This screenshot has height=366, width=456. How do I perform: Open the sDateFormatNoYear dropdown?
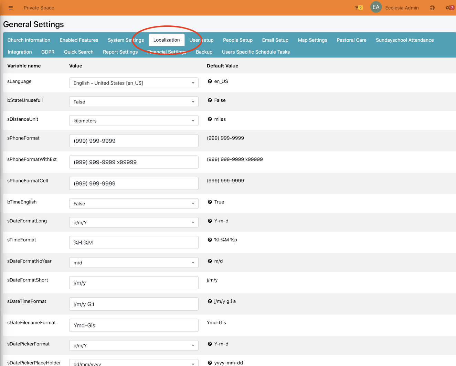(134, 263)
